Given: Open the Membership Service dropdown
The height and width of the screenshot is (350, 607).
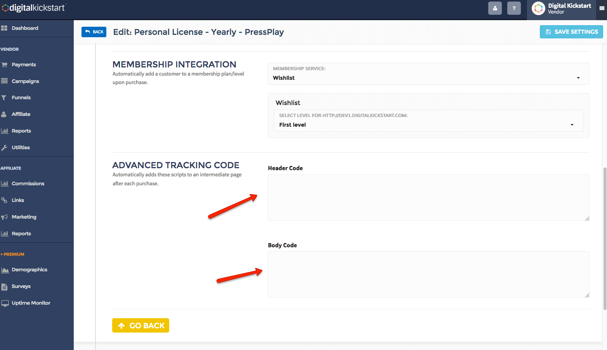Looking at the screenshot, I should (428, 74).
